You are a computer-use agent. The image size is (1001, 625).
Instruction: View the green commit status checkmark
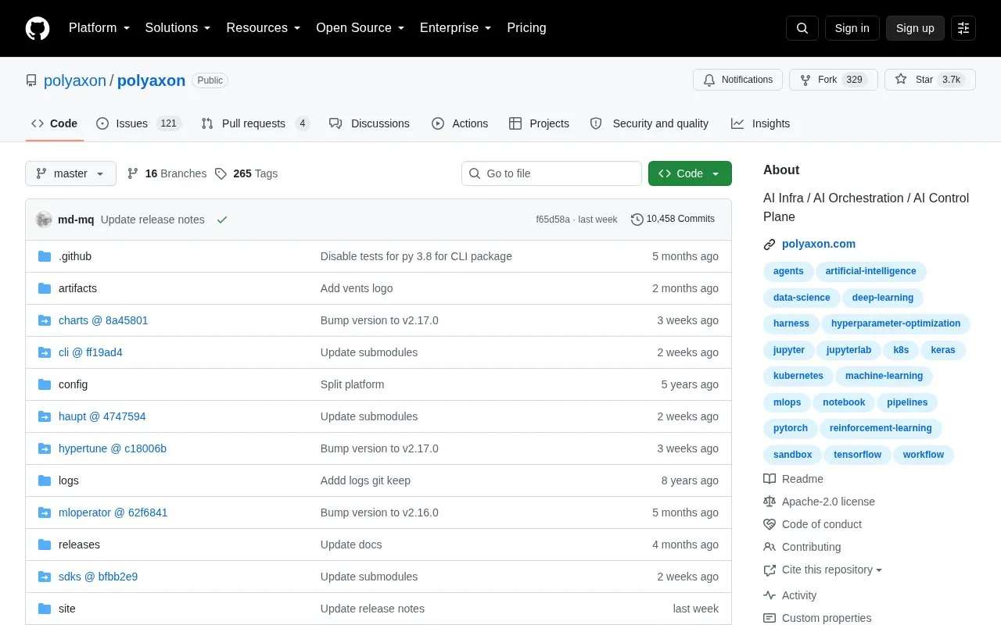pos(222,220)
